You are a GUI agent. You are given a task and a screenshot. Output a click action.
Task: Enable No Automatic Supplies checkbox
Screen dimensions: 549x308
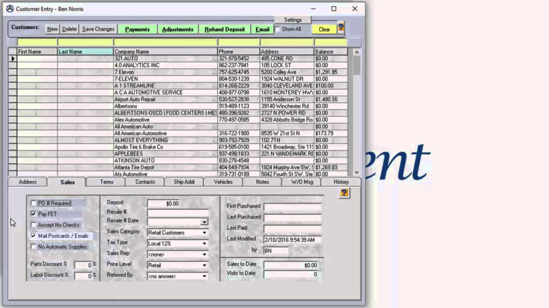tap(33, 247)
